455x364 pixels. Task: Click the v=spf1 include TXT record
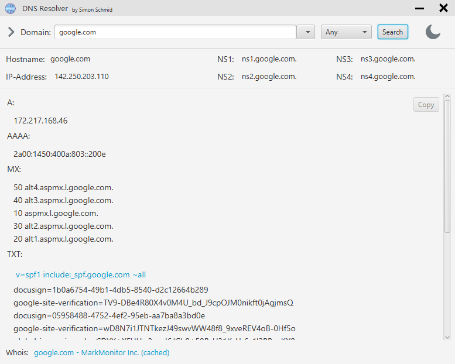tap(81, 274)
